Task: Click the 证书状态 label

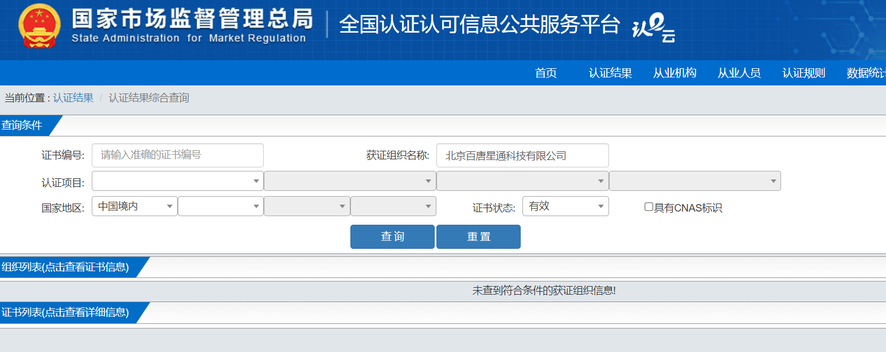Action: click(x=494, y=208)
